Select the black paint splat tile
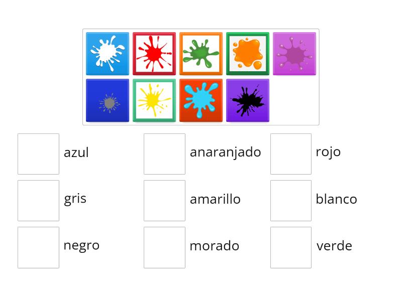 point(248,100)
